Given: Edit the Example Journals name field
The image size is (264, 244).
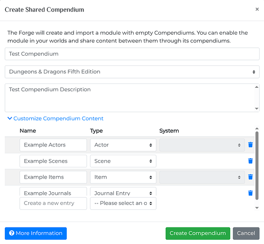Looking at the screenshot, I should pyautogui.click(x=53, y=192).
